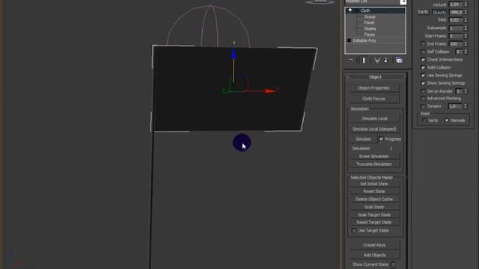
Task: Enable Advanced Pinching checkbox
Action: [423, 99]
